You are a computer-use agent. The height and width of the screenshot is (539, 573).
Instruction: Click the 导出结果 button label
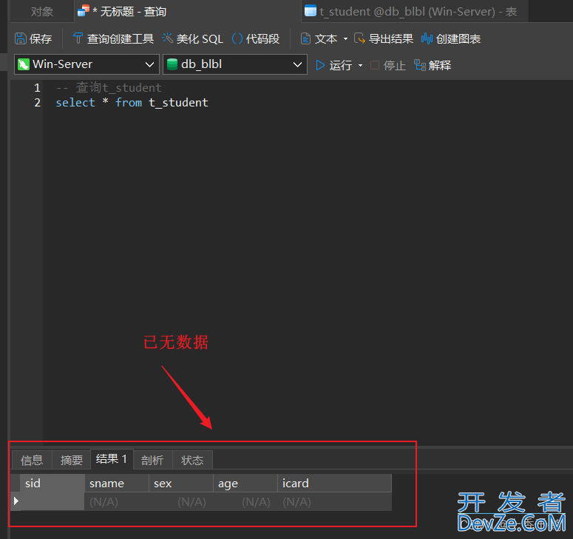coord(391,38)
